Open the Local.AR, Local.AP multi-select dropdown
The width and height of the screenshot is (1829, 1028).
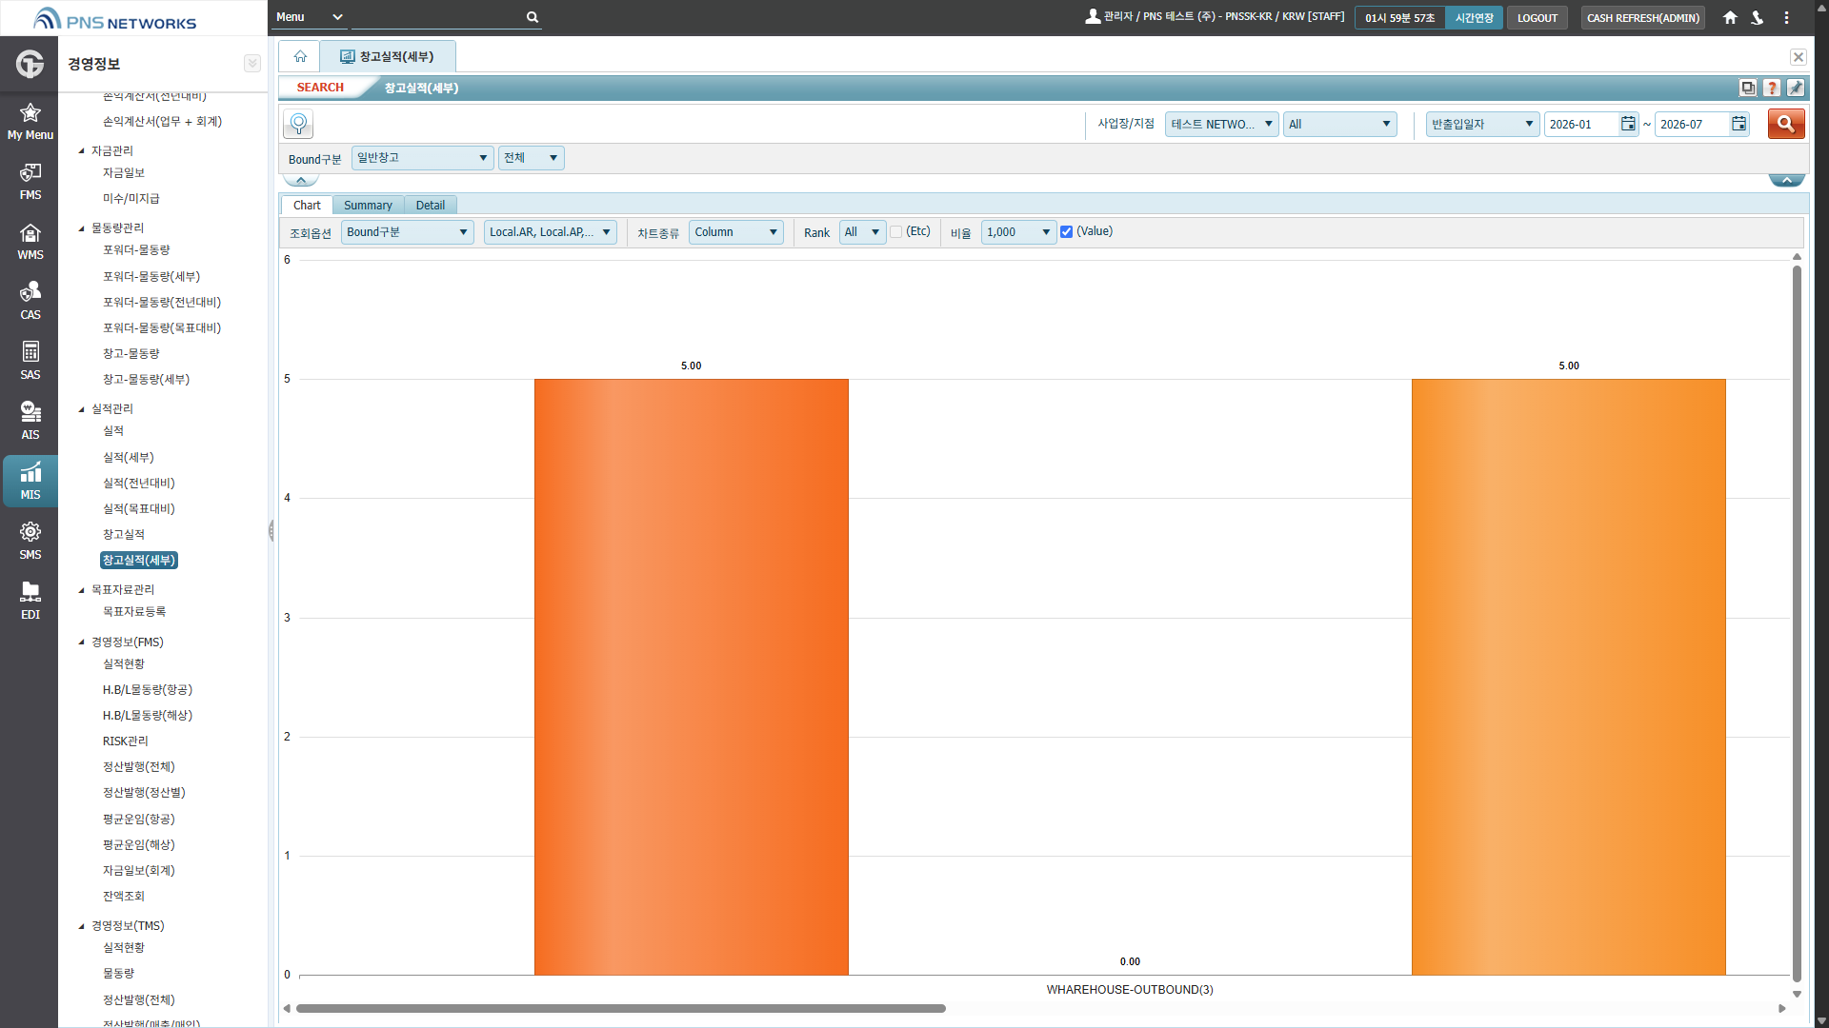coord(551,232)
